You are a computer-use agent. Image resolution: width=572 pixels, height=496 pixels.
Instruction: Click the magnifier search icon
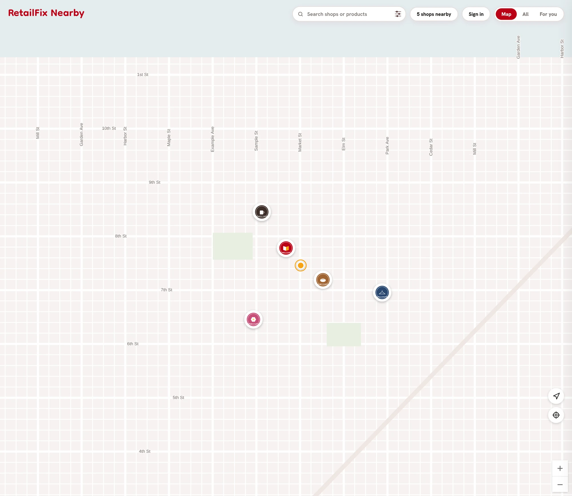coord(301,14)
